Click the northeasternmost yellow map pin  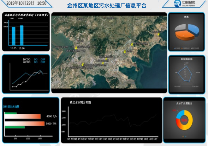pos(159,34)
